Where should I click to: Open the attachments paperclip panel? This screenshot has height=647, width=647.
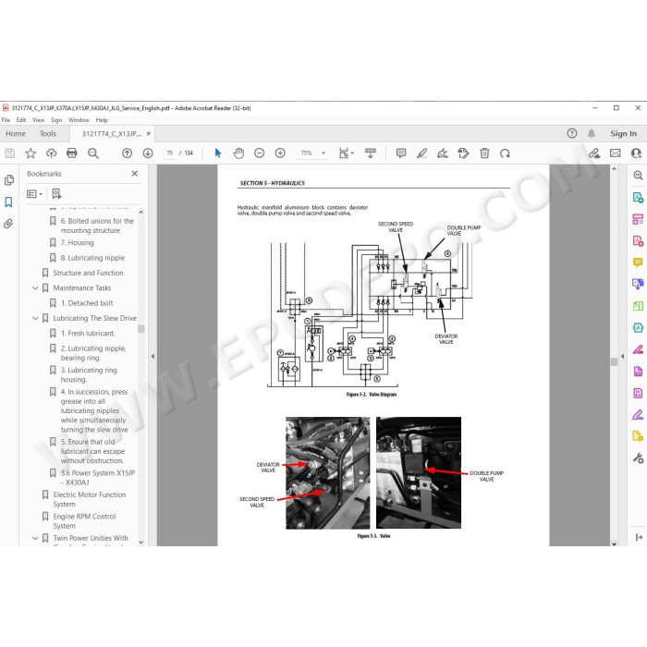[8, 224]
